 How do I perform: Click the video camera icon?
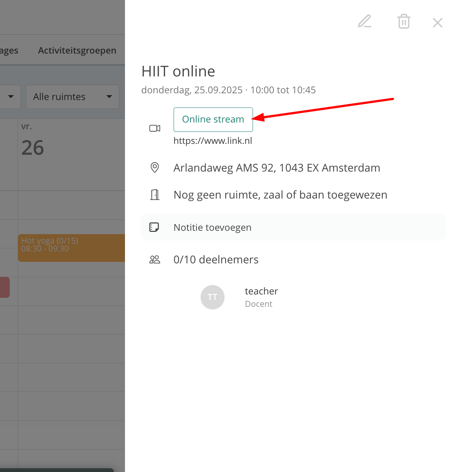point(155,128)
